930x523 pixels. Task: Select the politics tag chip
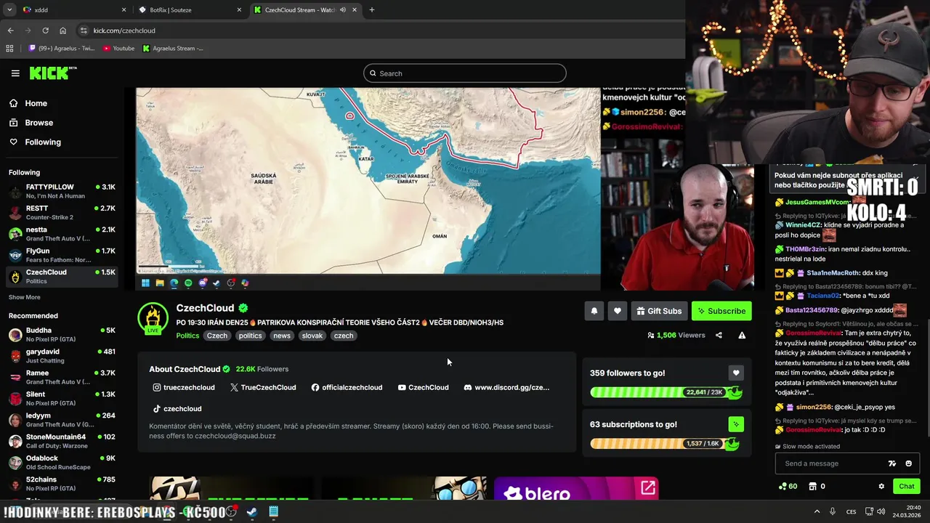[250, 336]
